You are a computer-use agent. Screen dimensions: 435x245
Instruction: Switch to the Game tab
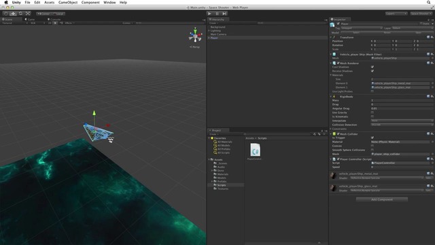point(30,19)
